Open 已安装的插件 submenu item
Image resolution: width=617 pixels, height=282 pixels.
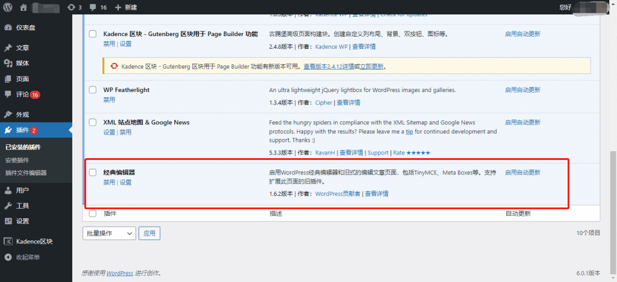pos(23,147)
